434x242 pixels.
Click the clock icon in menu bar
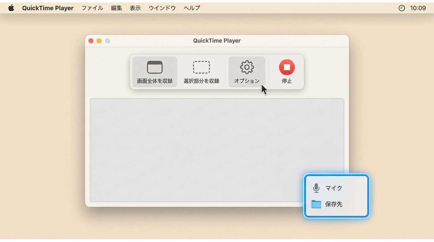pyautogui.click(x=402, y=8)
